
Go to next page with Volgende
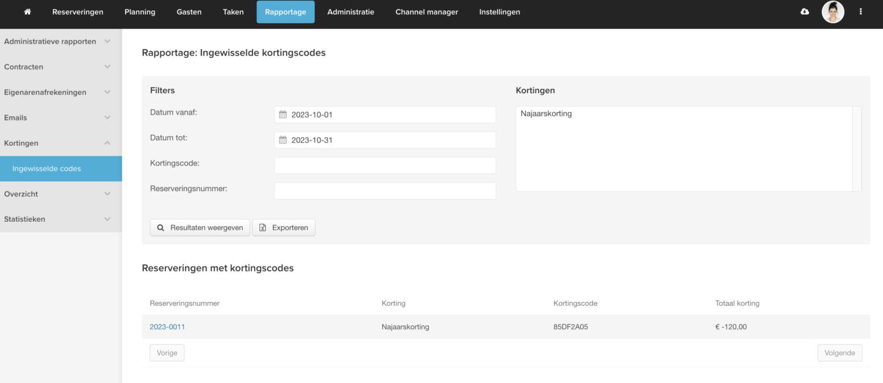click(839, 353)
